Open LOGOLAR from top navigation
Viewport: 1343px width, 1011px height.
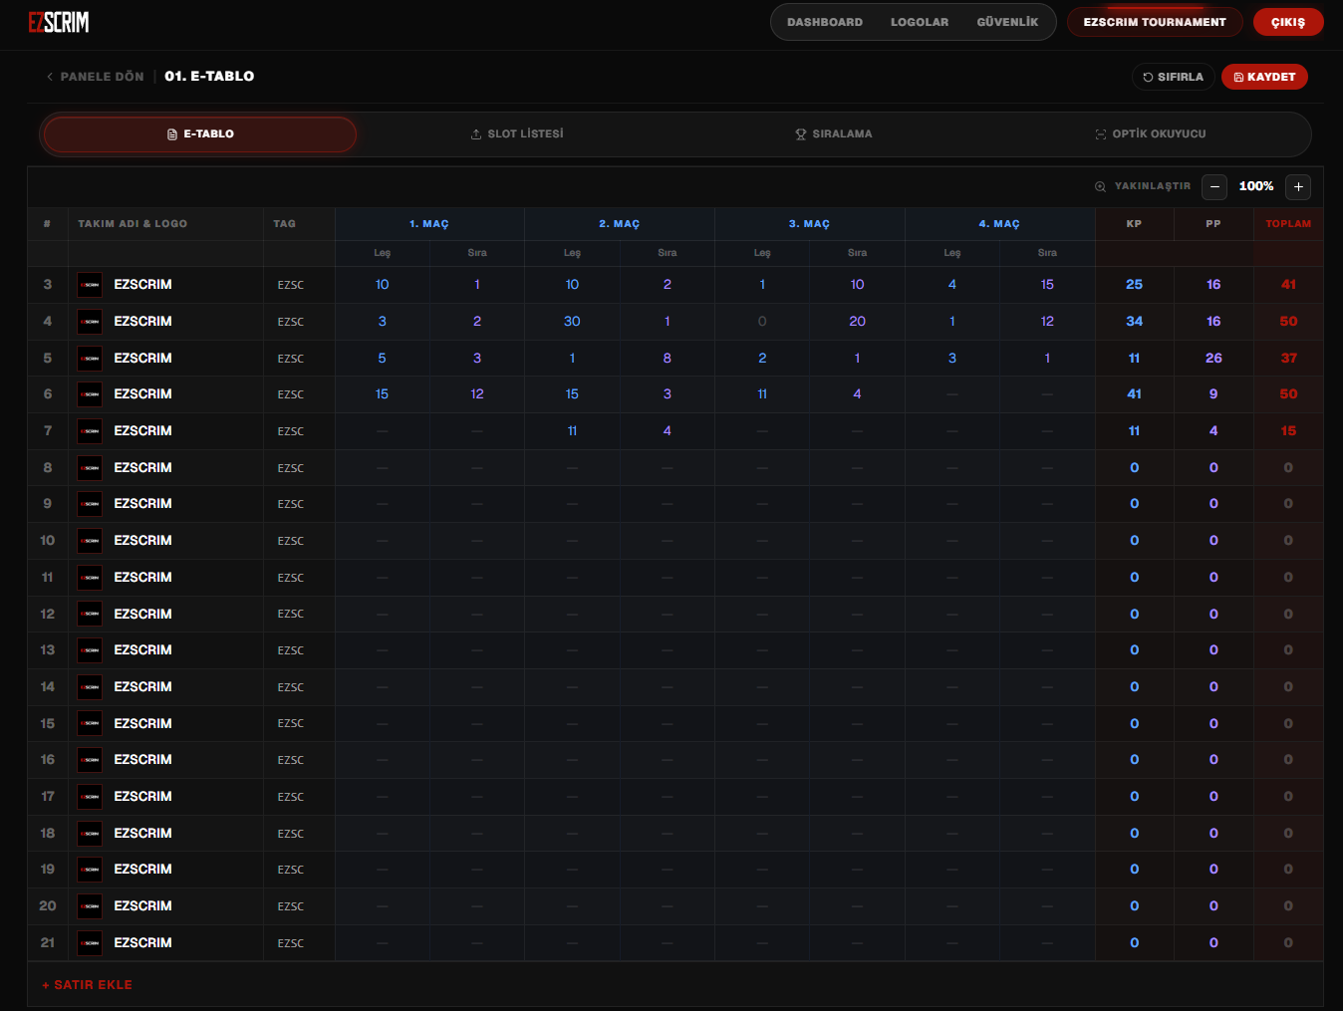click(920, 22)
